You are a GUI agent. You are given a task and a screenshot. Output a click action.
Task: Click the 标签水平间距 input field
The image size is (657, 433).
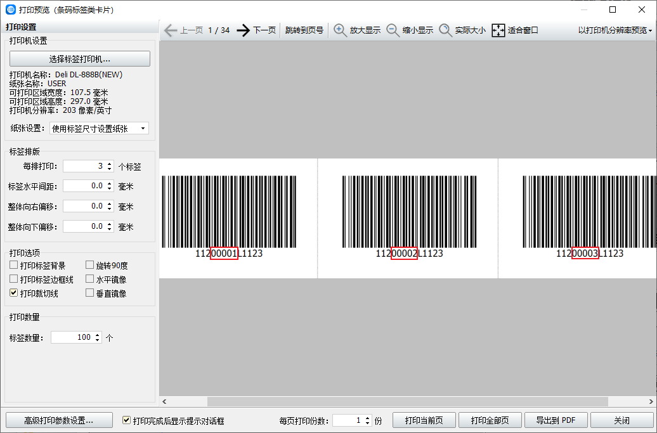click(x=84, y=186)
